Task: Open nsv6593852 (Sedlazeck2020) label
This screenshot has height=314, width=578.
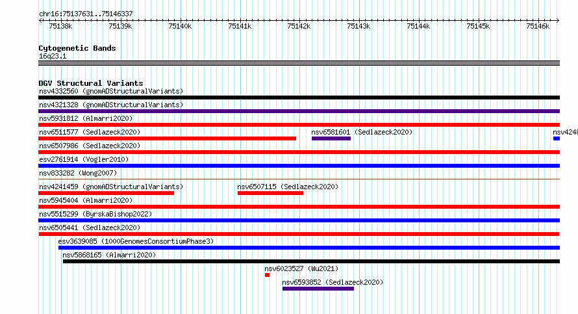Action: pyautogui.click(x=333, y=282)
